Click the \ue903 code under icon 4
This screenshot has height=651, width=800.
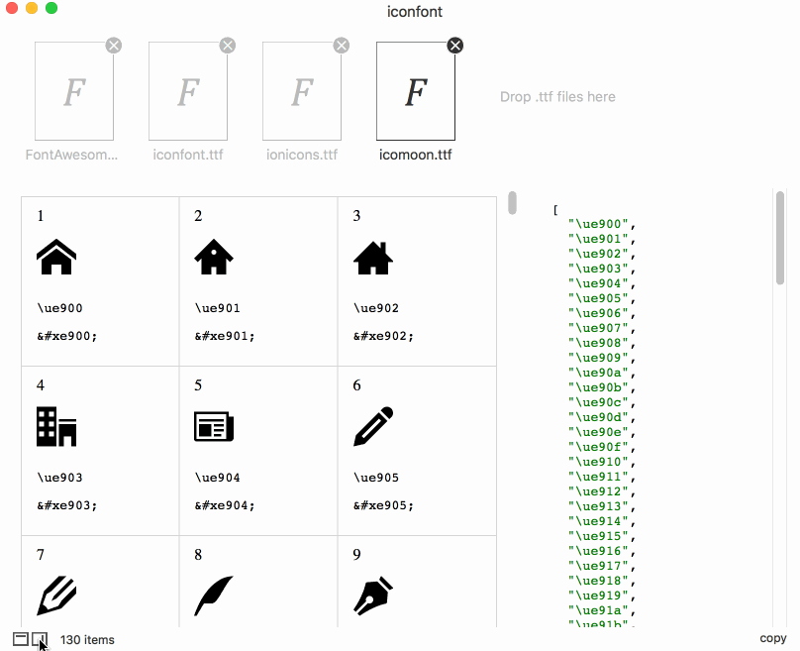click(59, 478)
